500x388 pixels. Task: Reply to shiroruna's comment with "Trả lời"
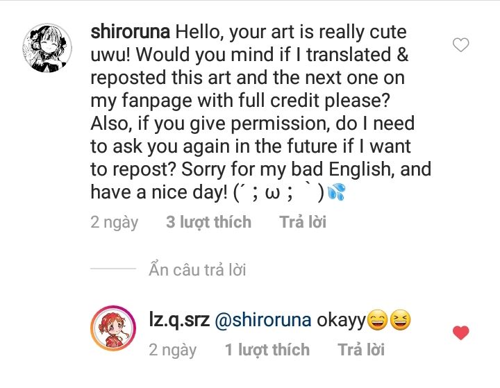303,222
